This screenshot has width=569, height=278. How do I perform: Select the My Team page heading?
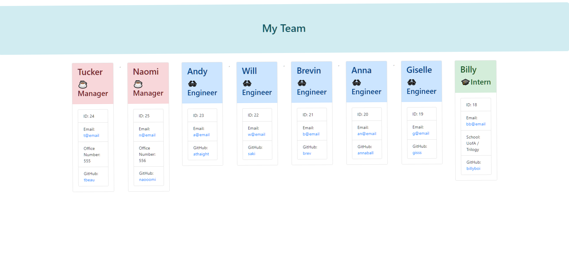283,28
